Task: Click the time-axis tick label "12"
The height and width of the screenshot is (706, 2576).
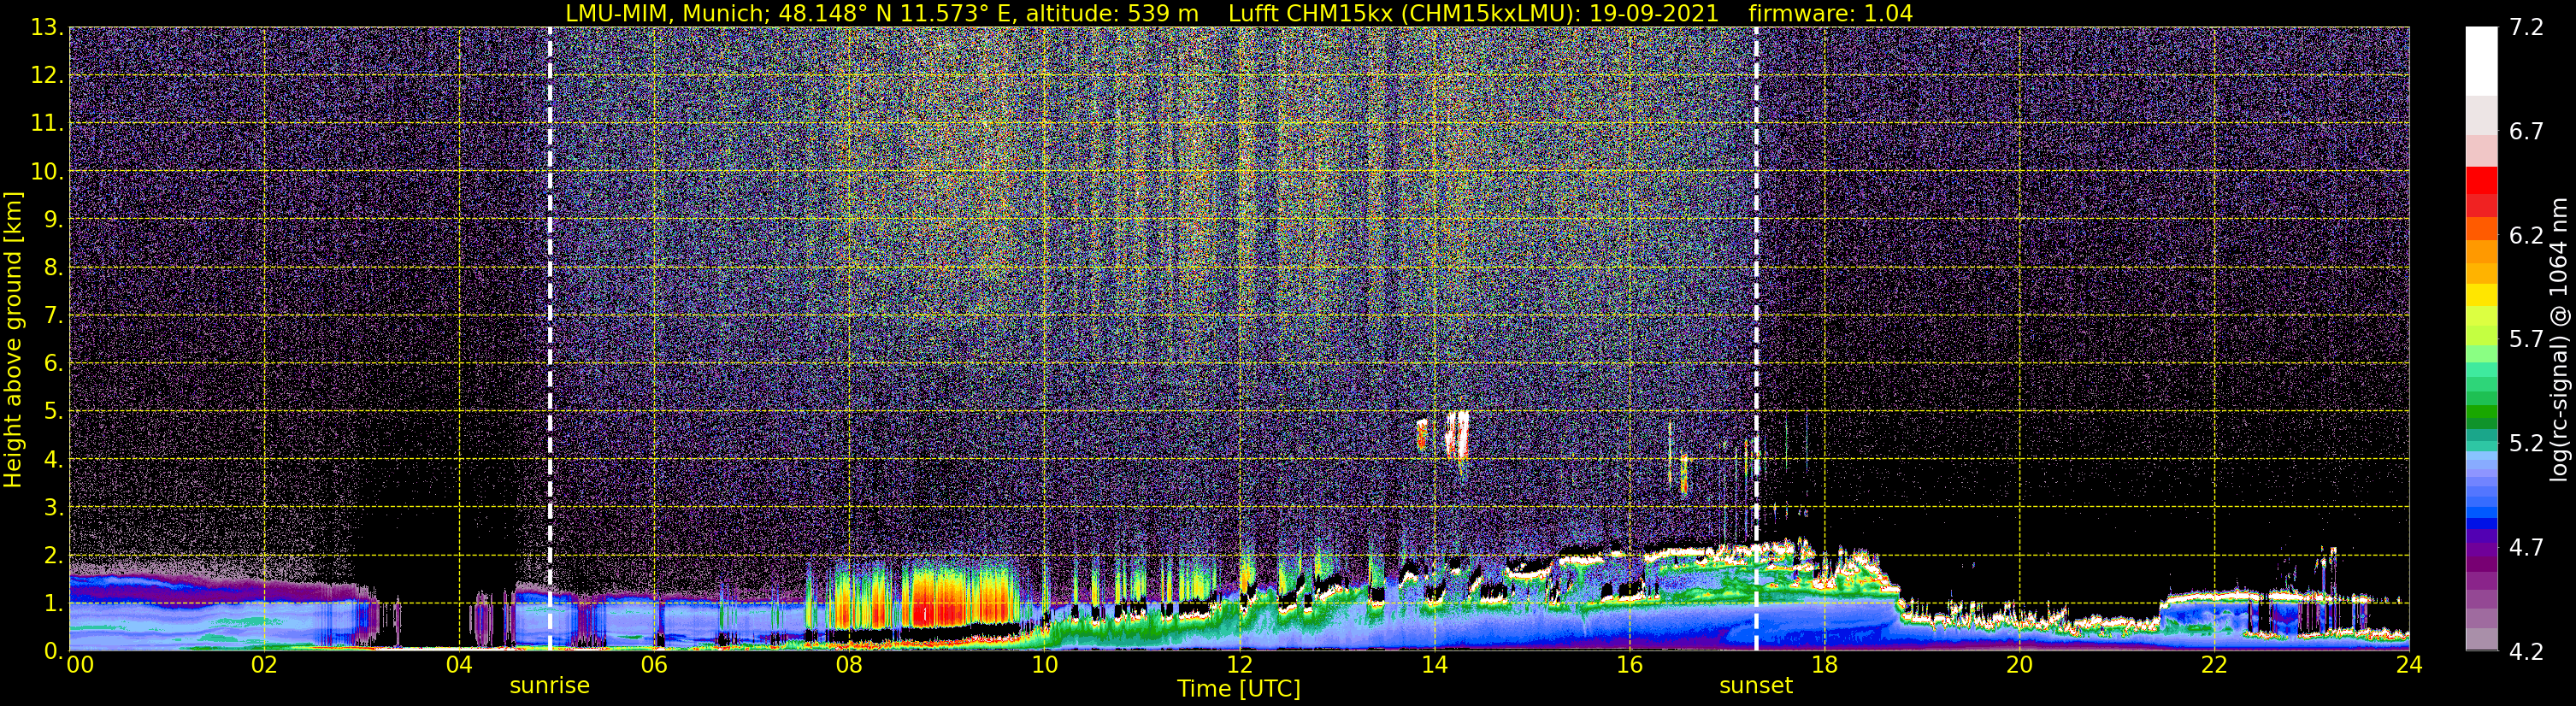Action: (x=1239, y=666)
